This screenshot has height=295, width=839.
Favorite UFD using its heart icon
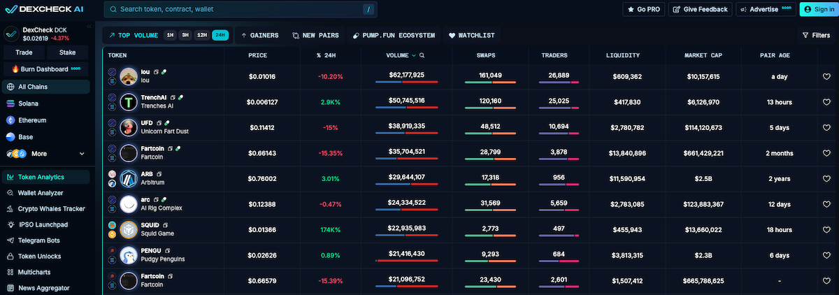(x=826, y=128)
